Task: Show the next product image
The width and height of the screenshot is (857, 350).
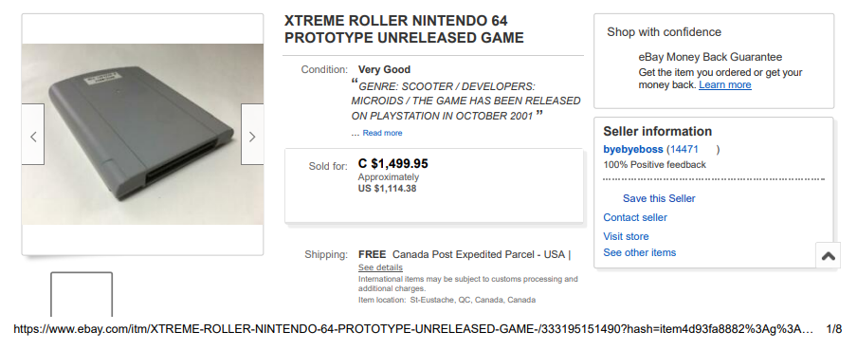Action: click(x=252, y=135)
